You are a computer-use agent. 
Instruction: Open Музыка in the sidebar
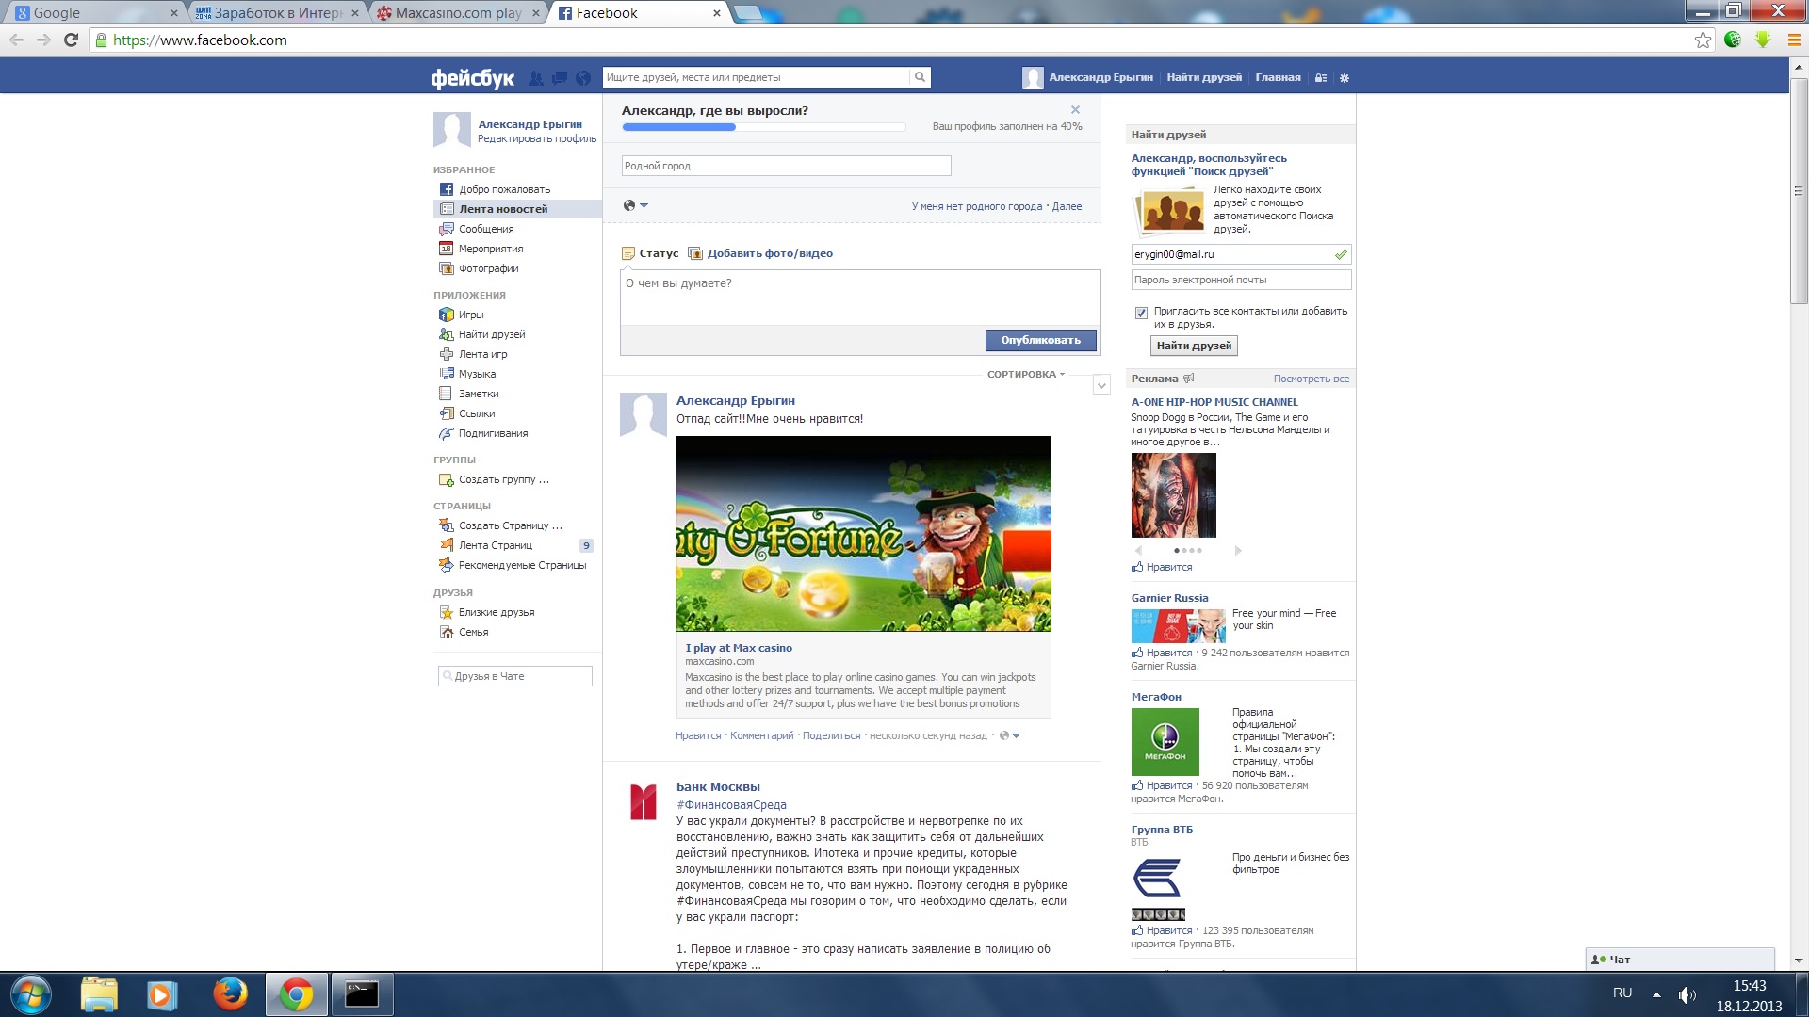point(477,374)
